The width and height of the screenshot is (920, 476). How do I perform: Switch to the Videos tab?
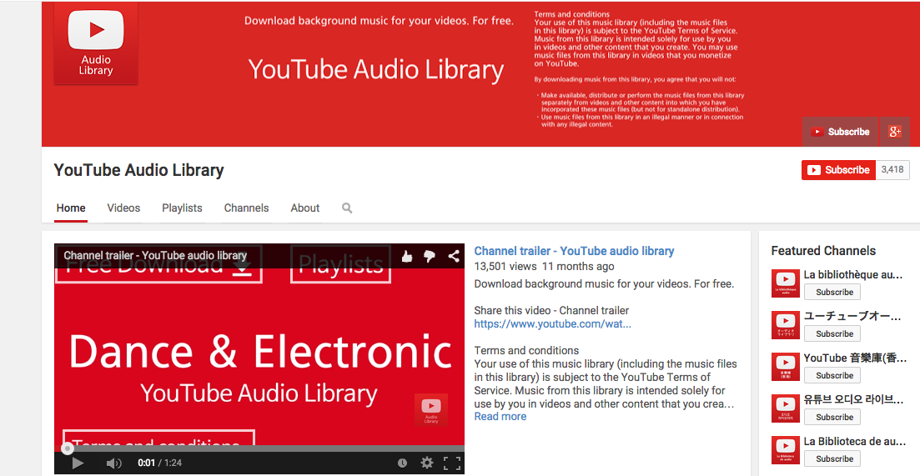coord(123,208)
